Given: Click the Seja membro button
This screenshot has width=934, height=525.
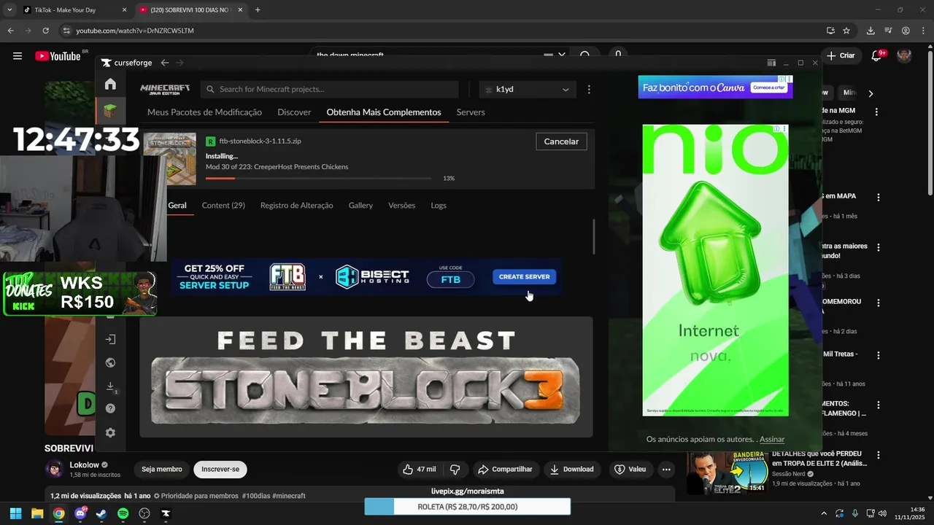Looking at the screenshot, I should click(161, 469).
